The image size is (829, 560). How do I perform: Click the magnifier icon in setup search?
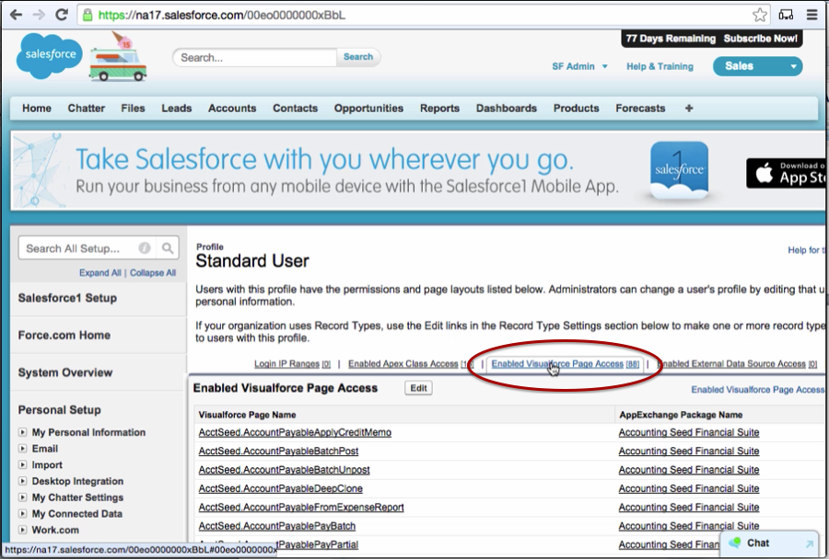click(x=168, y=248)
